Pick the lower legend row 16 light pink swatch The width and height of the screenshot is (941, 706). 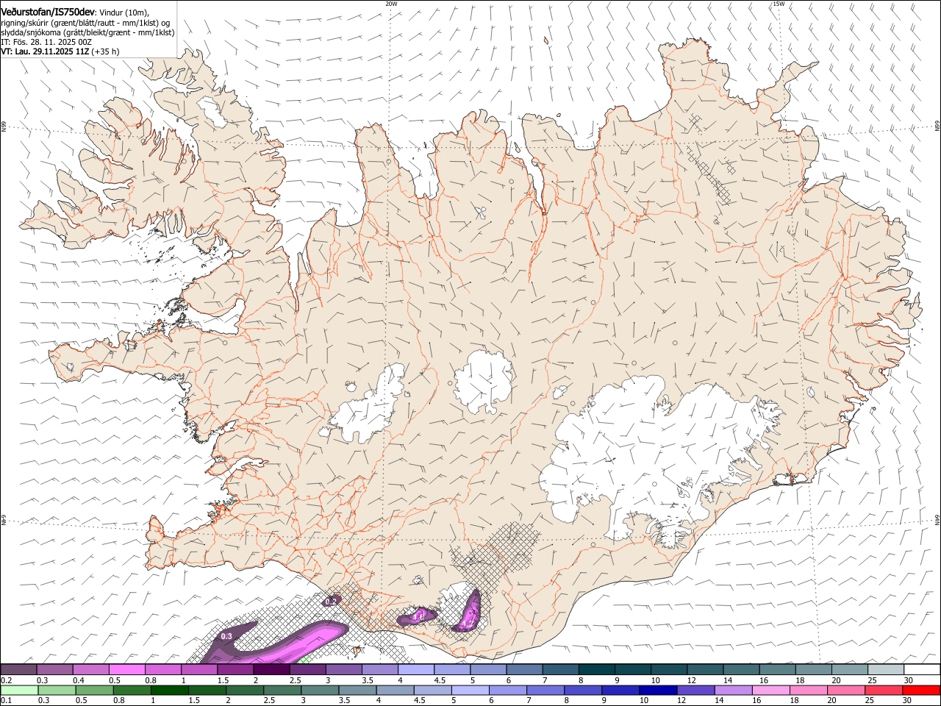(770, 691)
